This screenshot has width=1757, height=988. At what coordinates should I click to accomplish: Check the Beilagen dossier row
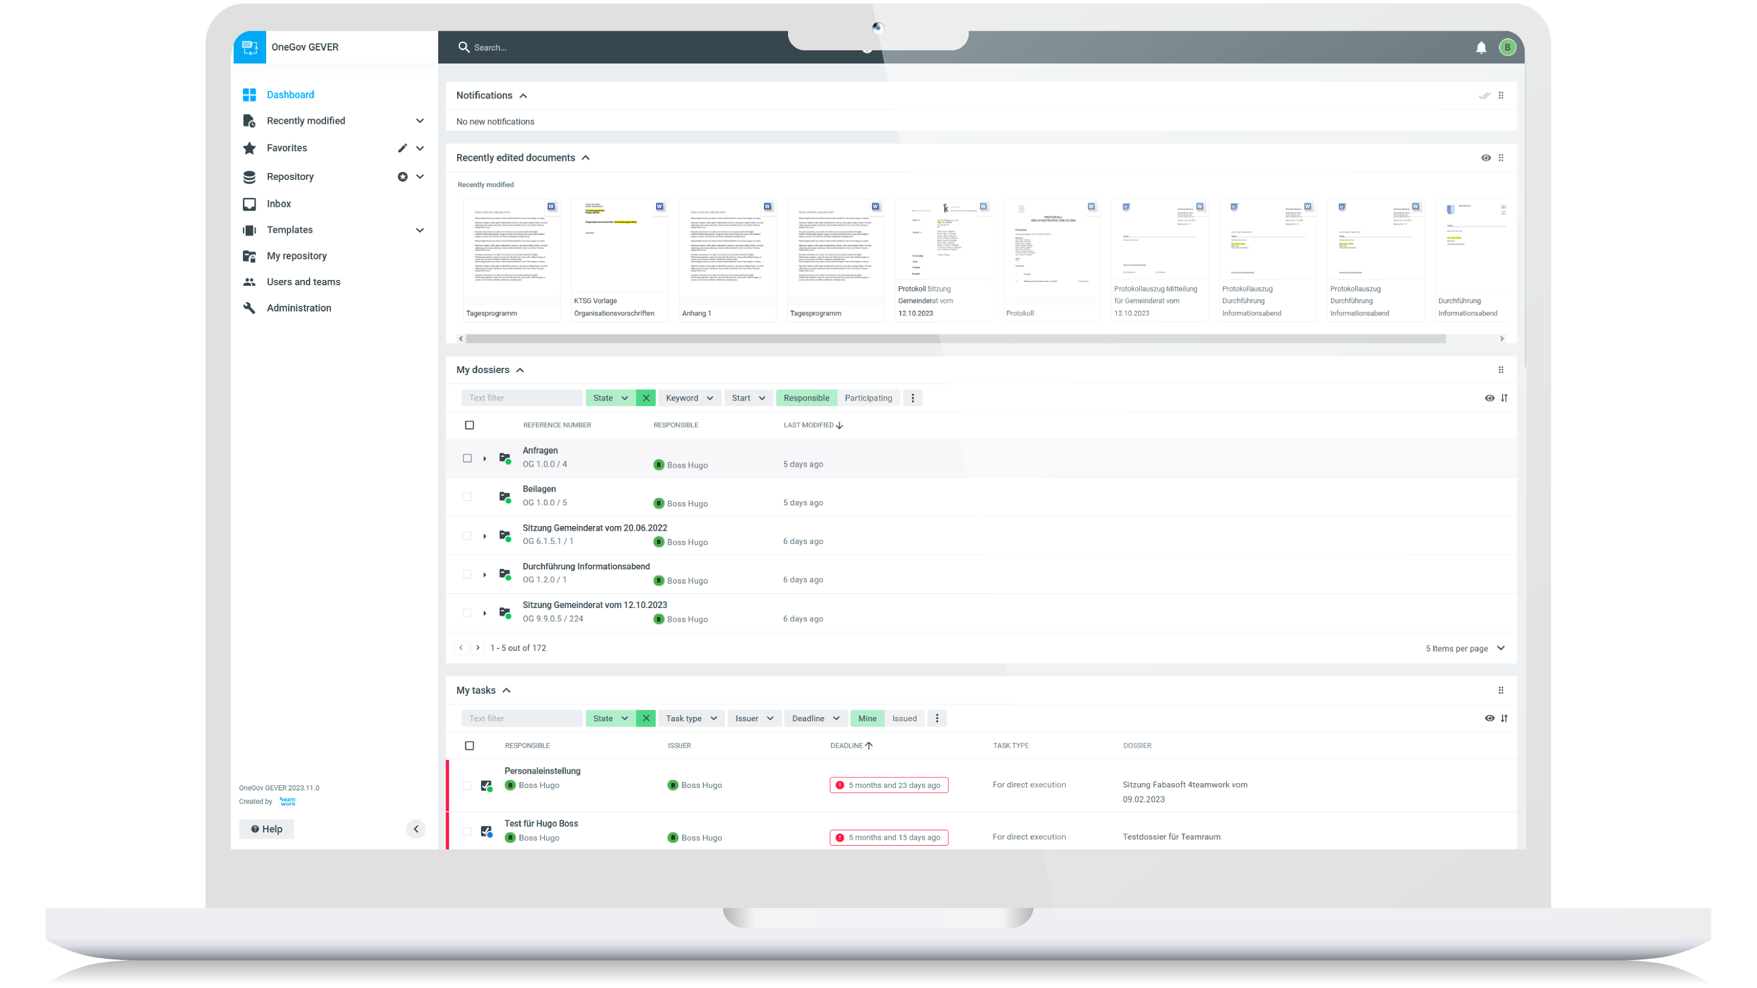[x=467, y=497]
